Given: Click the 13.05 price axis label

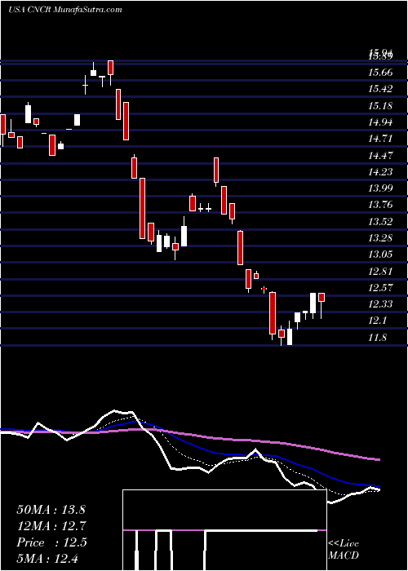Looking at the screenshot, I should 380,255.
